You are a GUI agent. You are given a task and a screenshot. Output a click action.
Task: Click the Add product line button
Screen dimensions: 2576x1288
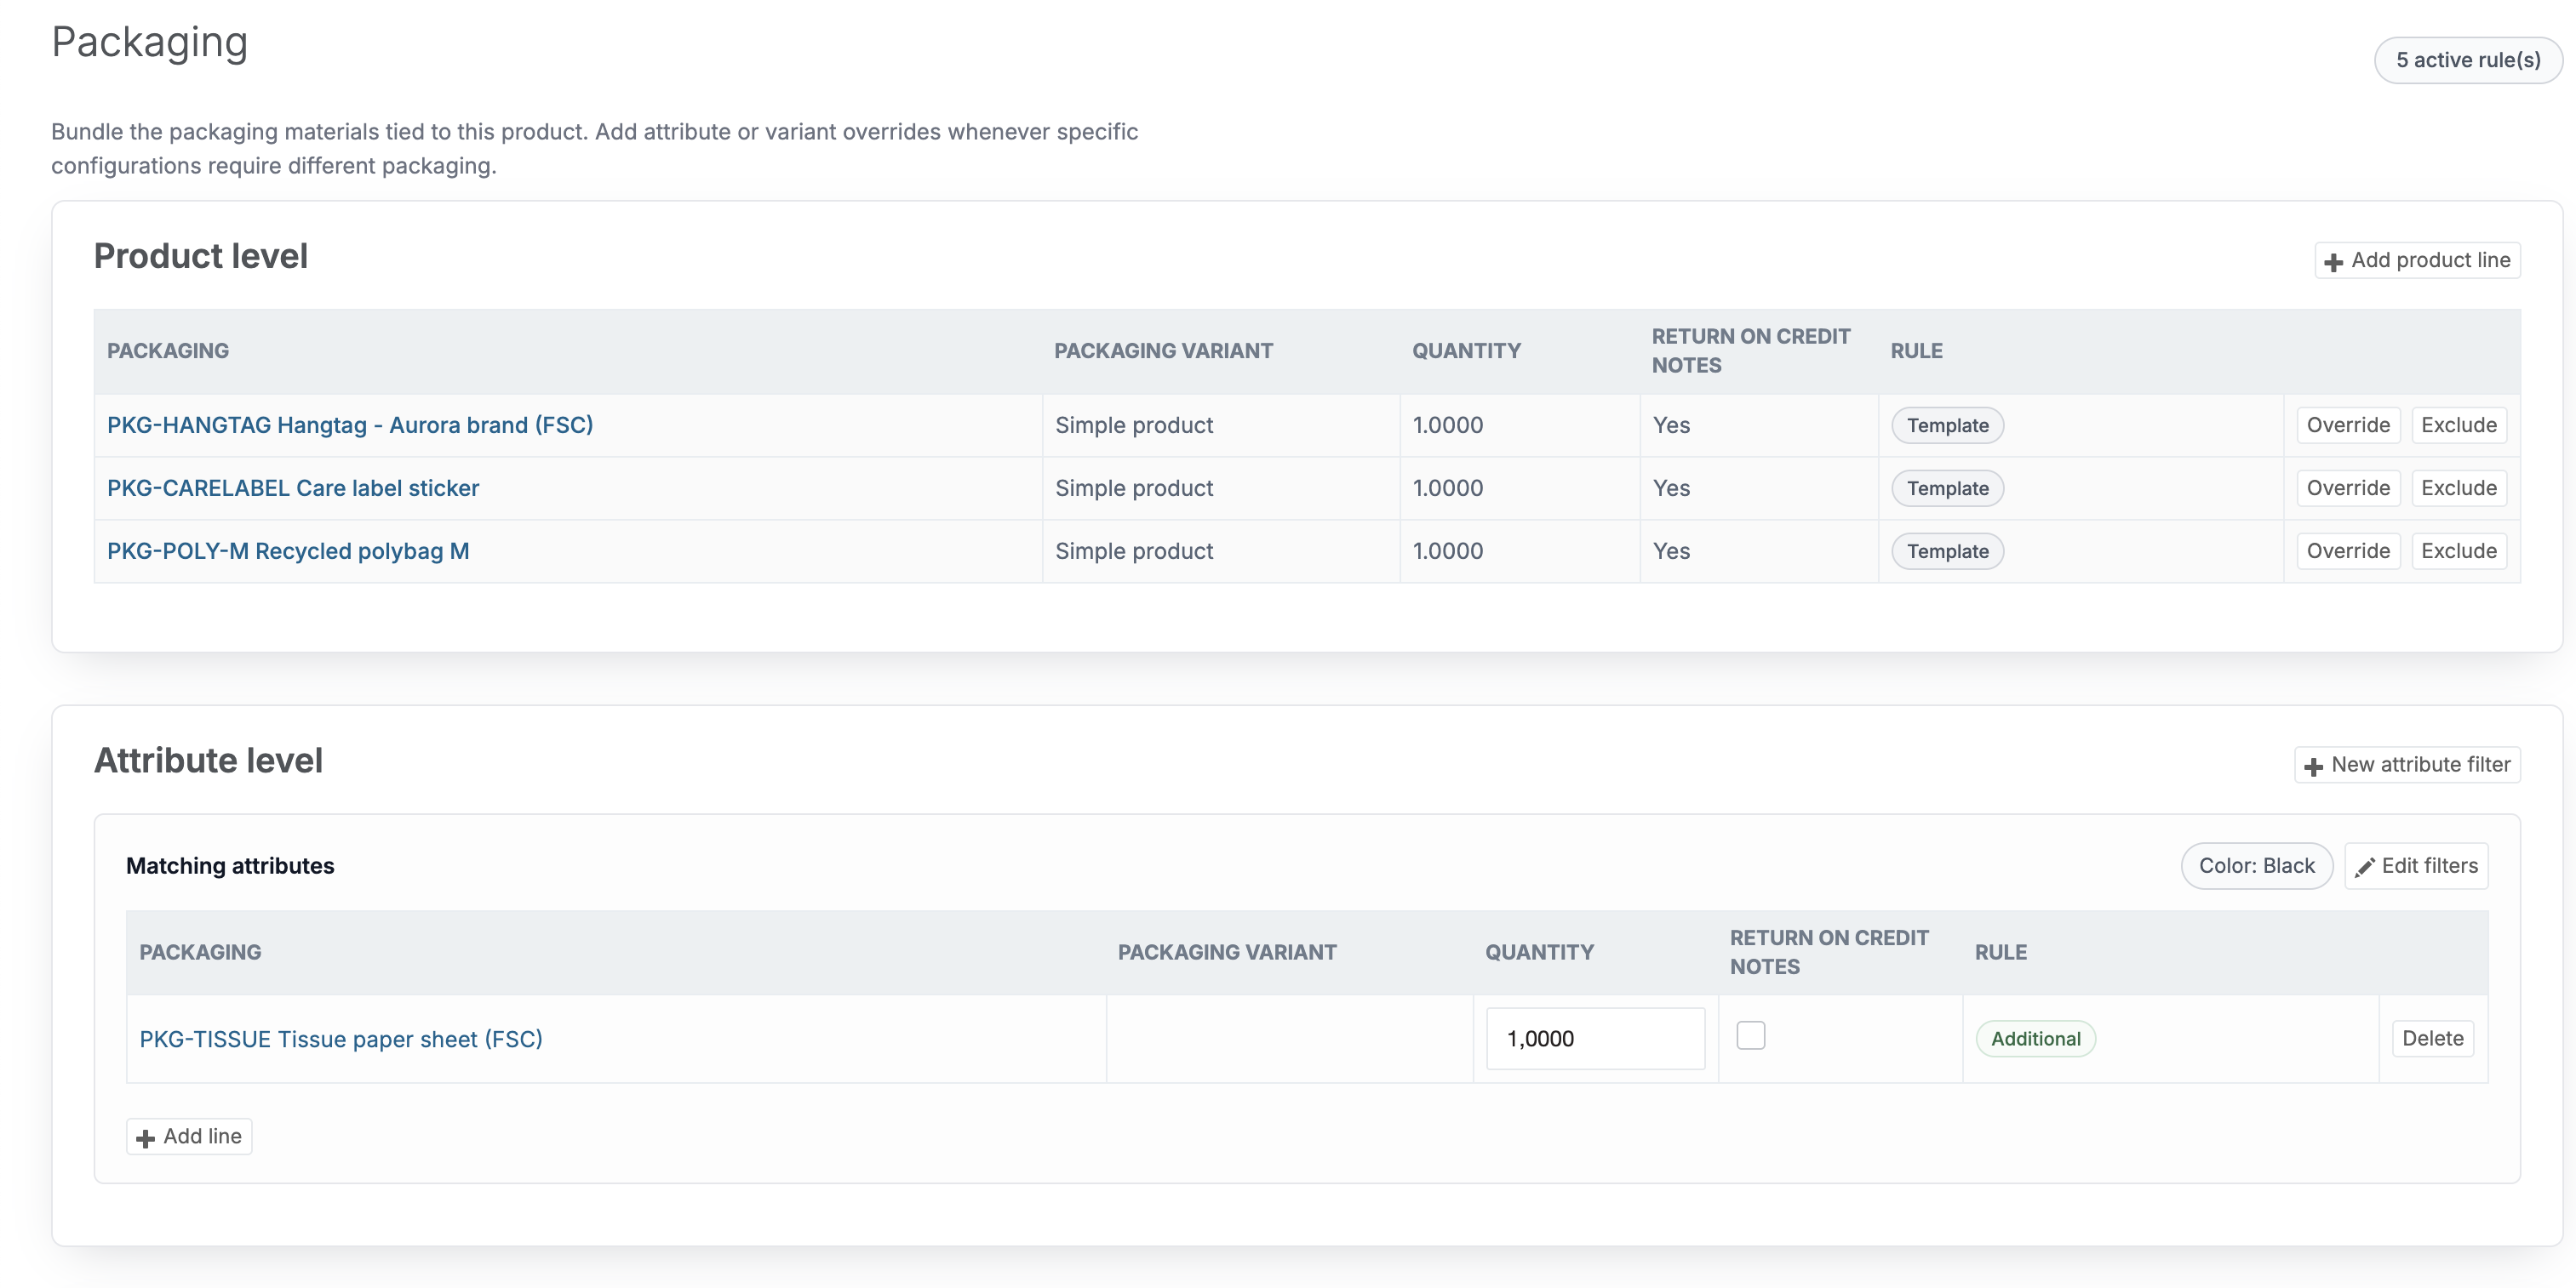[2416, 259]
